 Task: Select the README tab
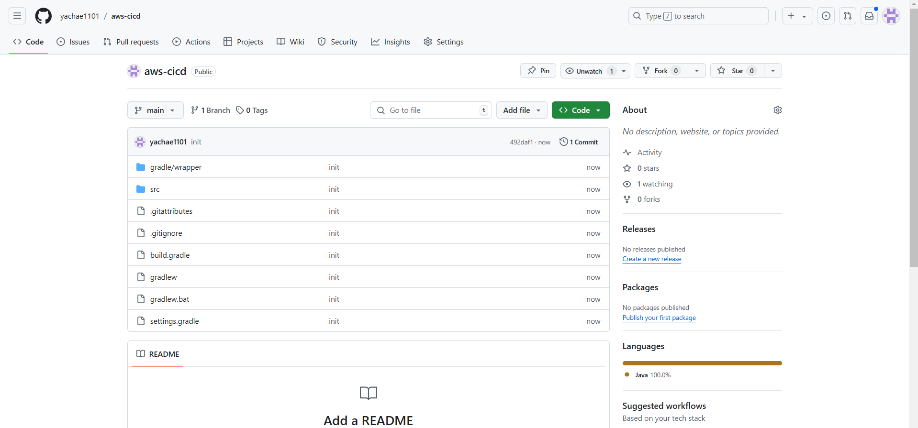(158, 354)
